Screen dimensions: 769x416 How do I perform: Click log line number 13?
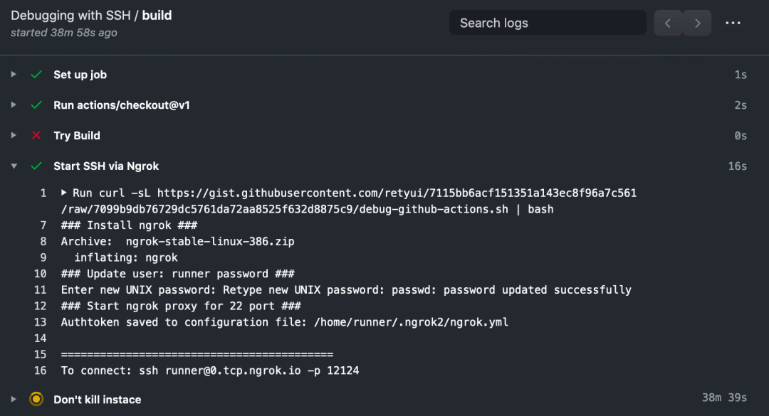point(40,322)
